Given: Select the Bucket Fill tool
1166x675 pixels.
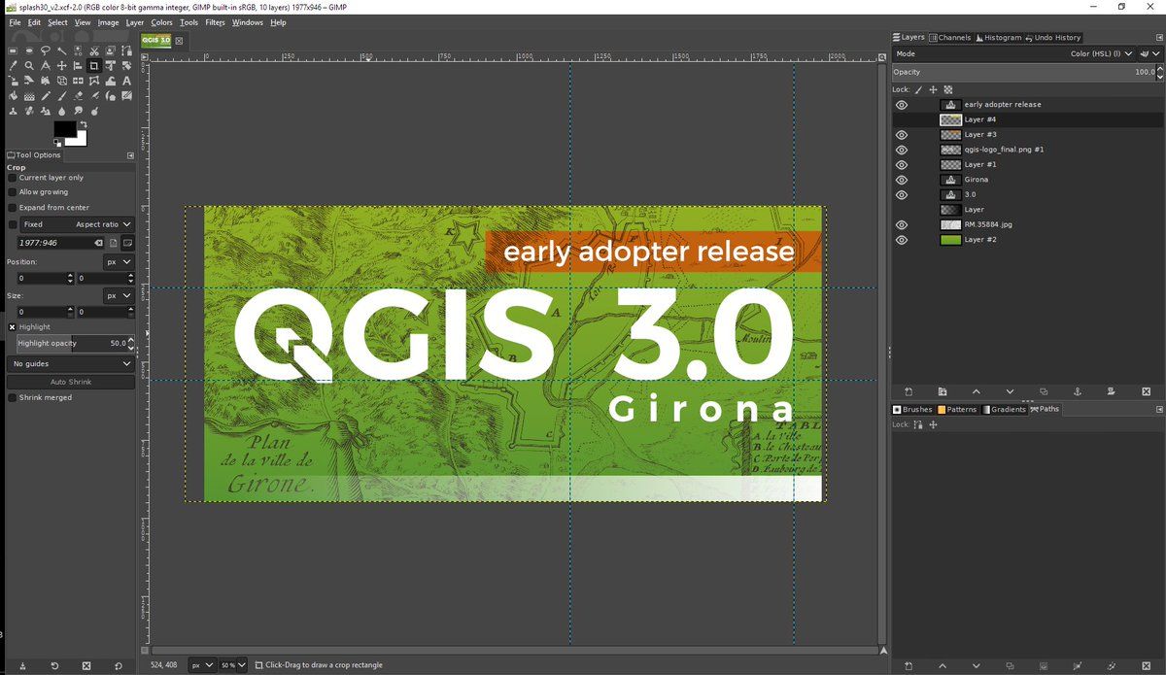Looking at the screenshot, I should 14,96.
